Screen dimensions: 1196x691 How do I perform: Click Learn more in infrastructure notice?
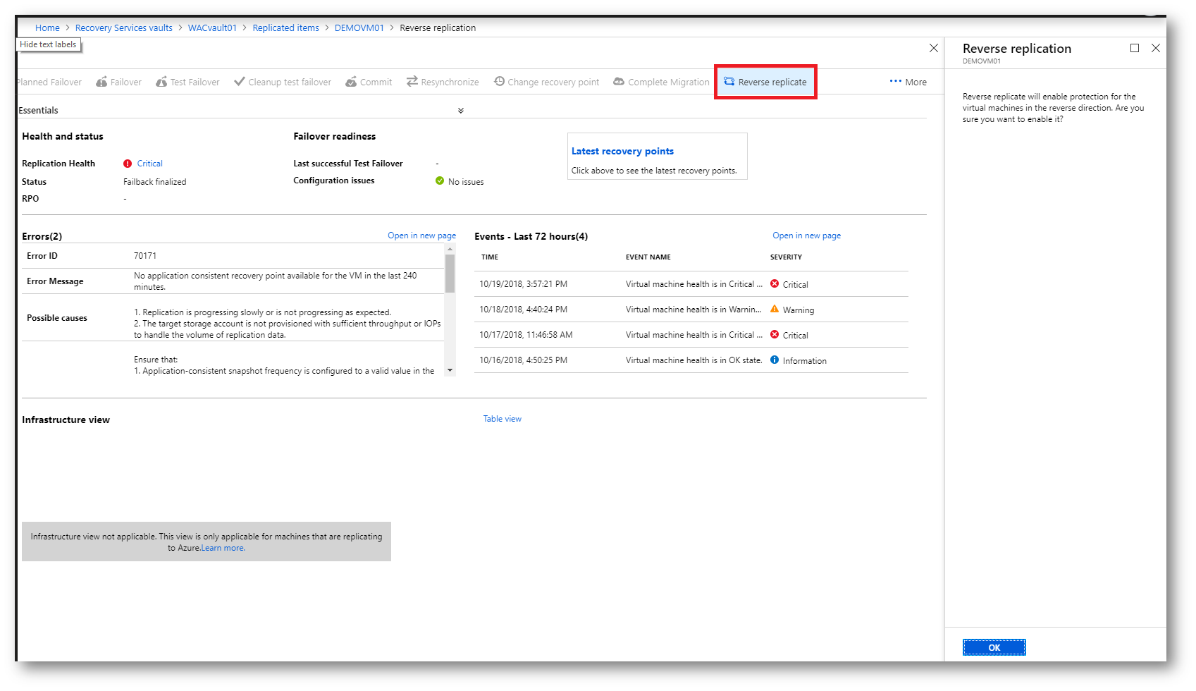pyautogui.click(x=223, y=548)
